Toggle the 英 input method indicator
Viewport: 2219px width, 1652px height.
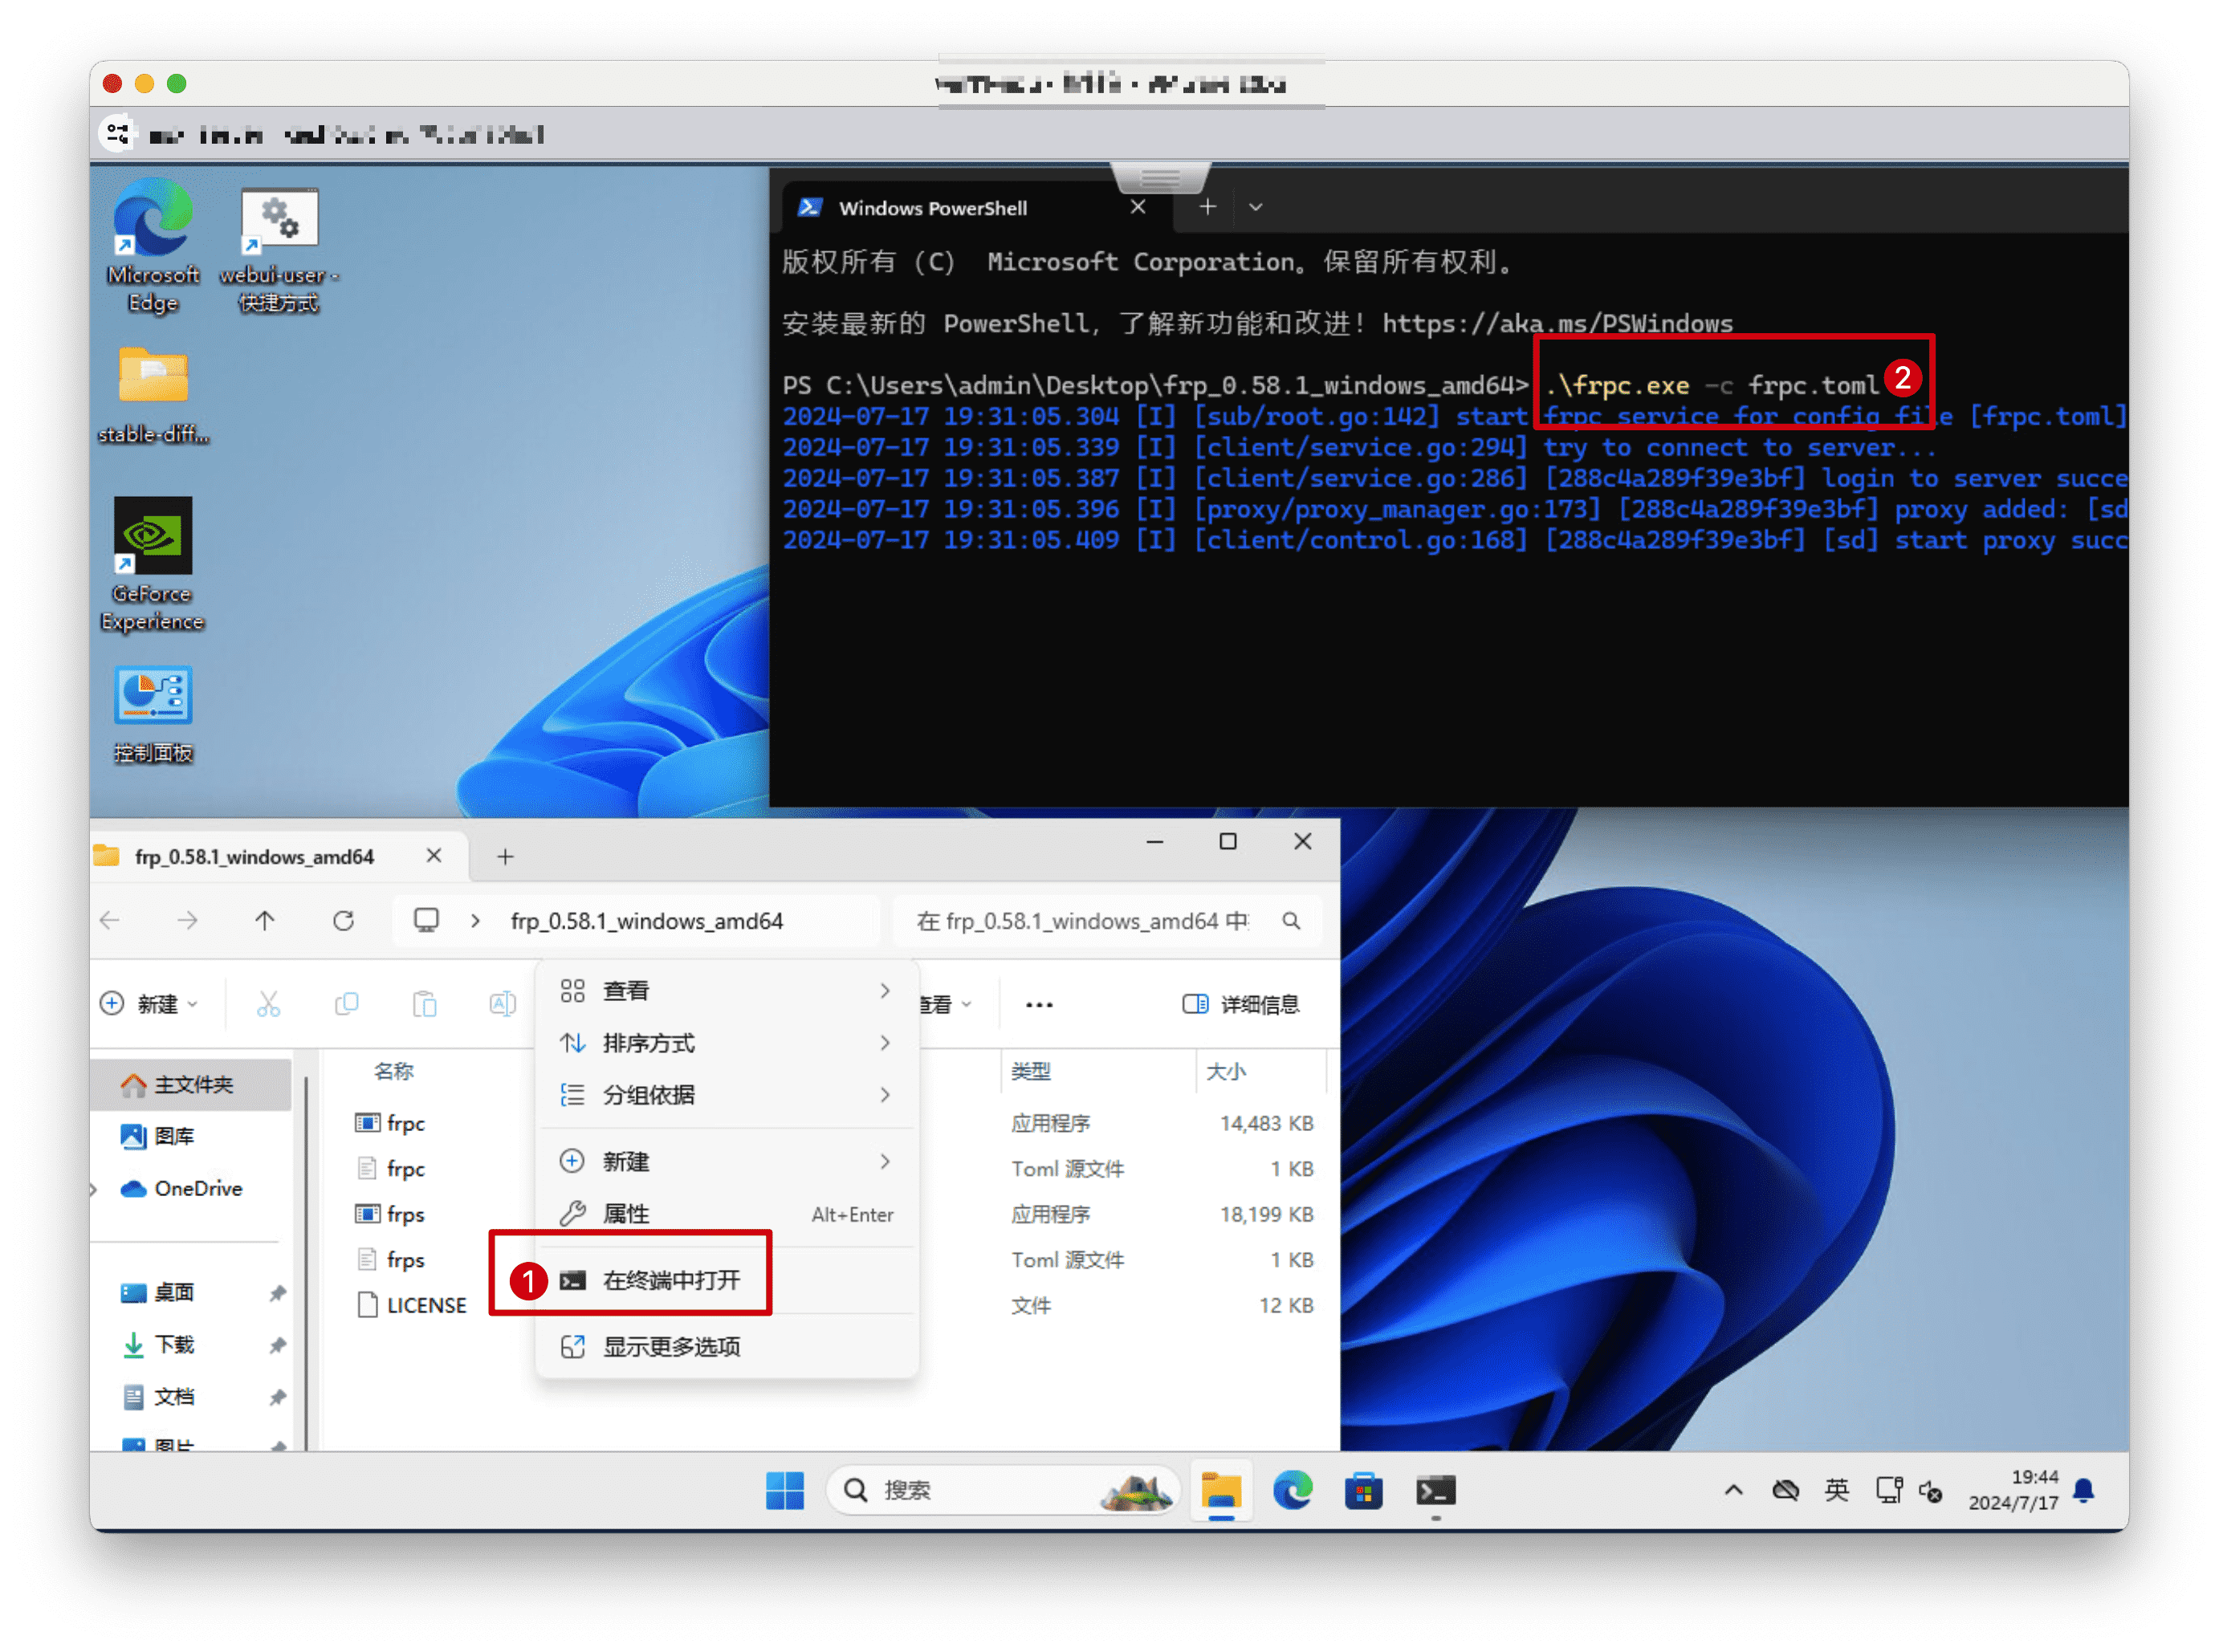click(1836, 1490)
